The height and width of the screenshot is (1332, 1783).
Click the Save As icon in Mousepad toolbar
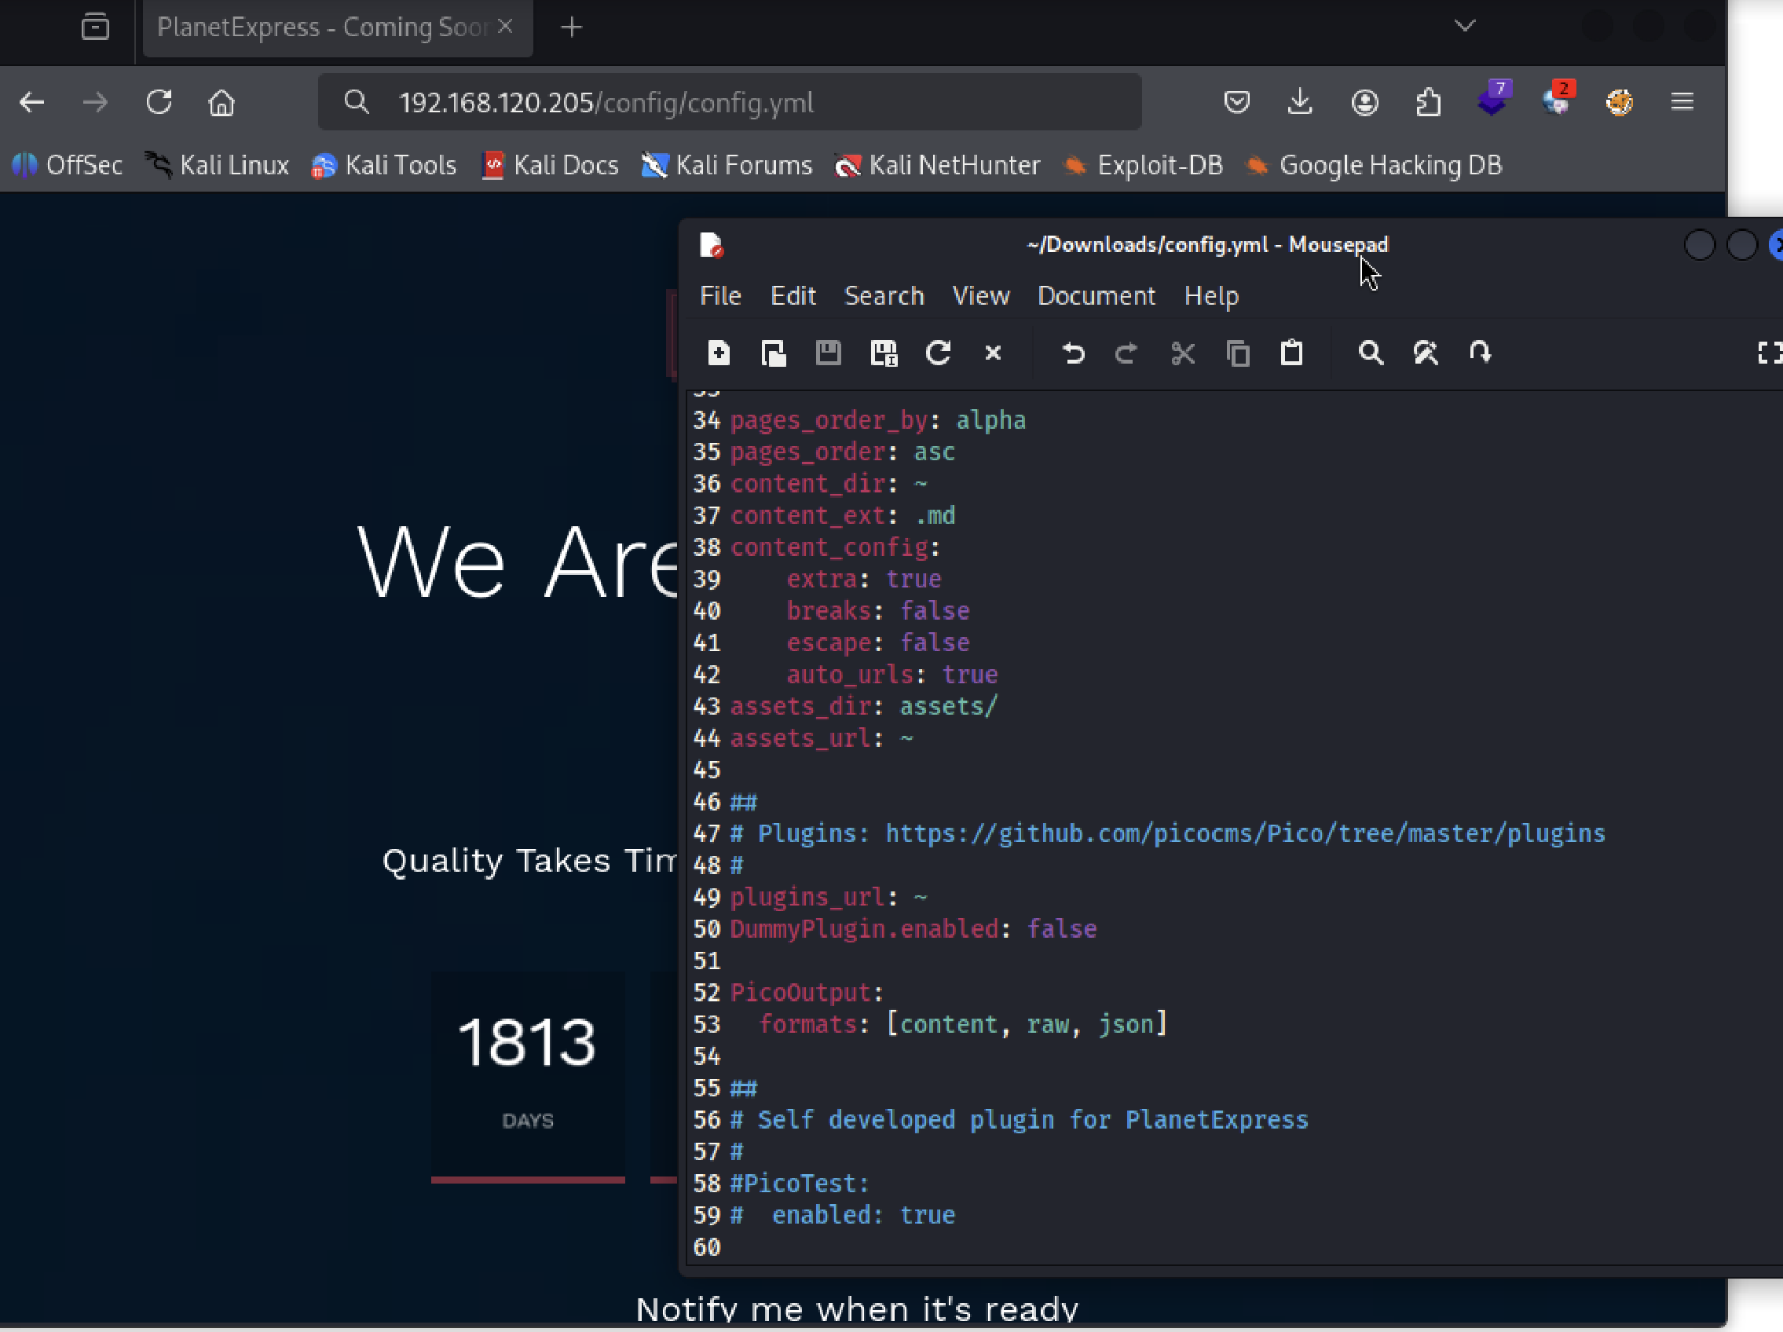pos(884,353)
